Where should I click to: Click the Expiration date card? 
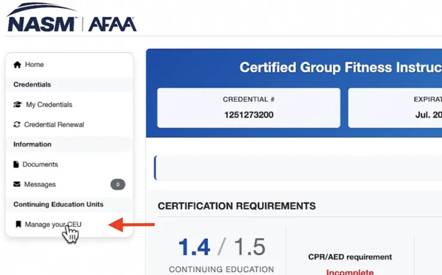click(395, 107)
